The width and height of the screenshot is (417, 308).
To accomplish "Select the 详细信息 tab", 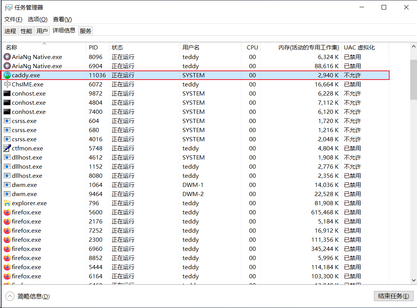I will (64, 30).
